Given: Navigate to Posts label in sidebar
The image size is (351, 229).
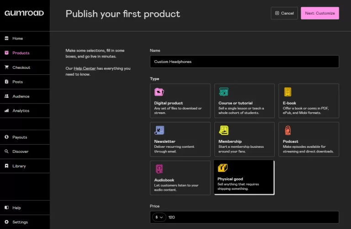Looking at the screenshot, I should (x=18, y=82).
